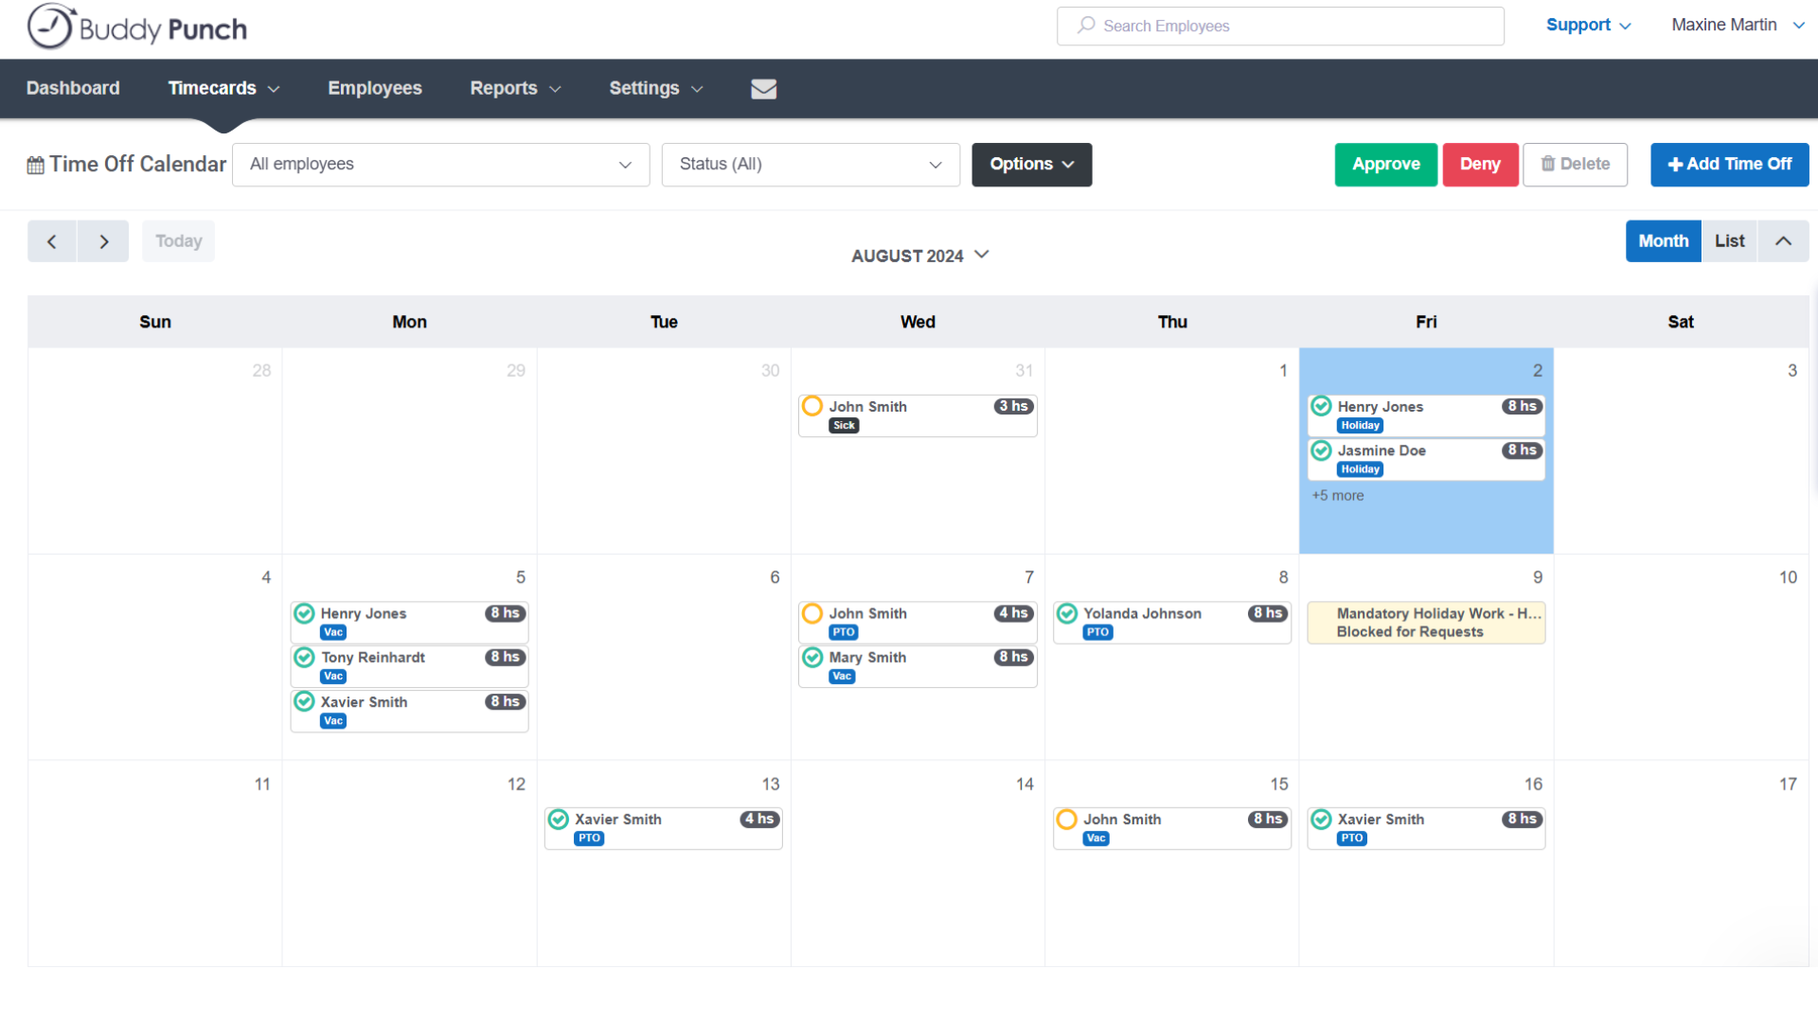The height and width of the screenshot is (1022, 1818).
Task: Expand the Status (All) filter
Action: click(811, 165)
